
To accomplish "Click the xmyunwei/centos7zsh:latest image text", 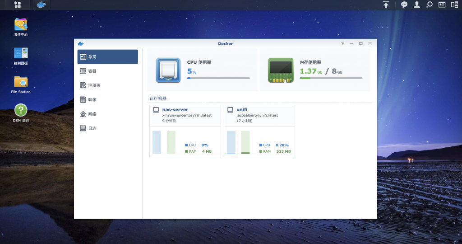I will click(187, 115).
